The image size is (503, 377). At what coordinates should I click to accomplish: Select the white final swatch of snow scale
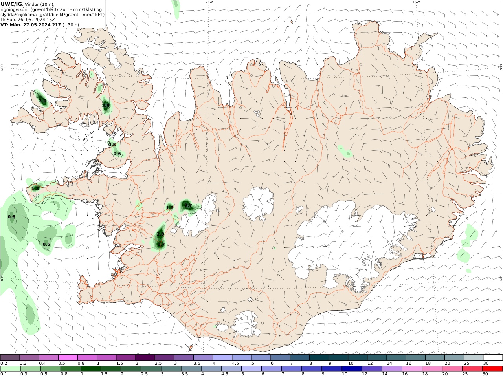(x=492, y=357)
